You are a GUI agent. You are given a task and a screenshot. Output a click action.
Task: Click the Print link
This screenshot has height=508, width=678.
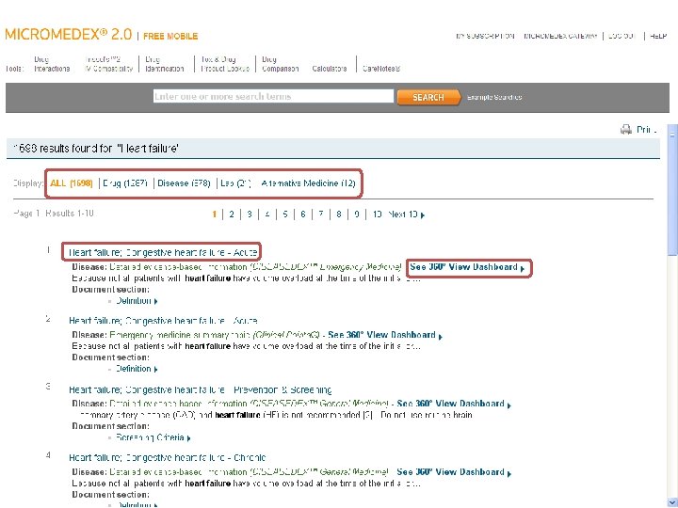(646, 129)
